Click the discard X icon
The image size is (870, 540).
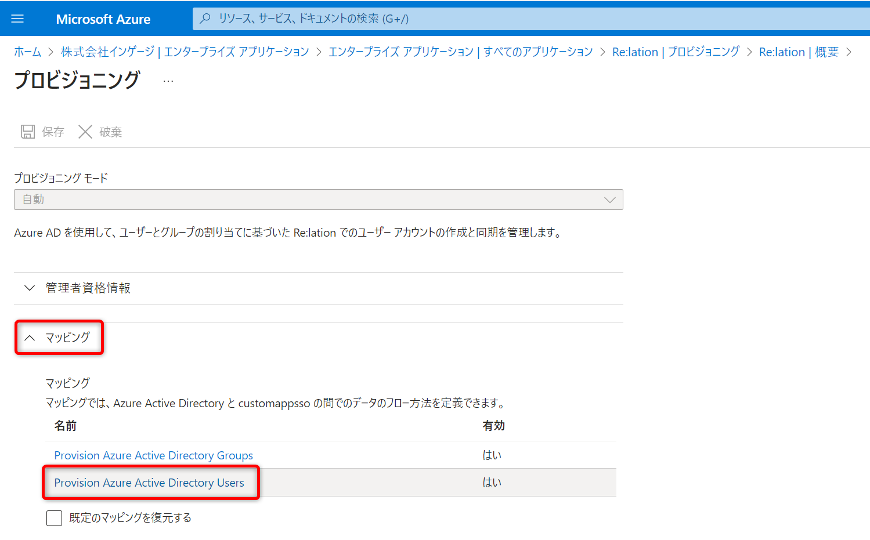click(x=85, y=132)
